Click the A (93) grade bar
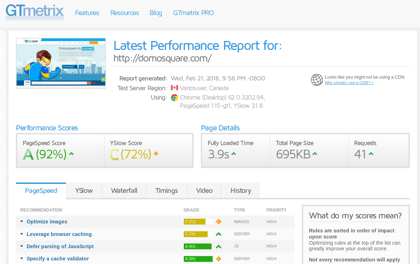The height and width of the screenshot is (264, 420). 199,246
